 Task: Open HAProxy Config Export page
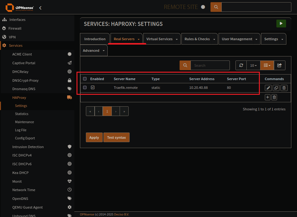tap(25, 138)
